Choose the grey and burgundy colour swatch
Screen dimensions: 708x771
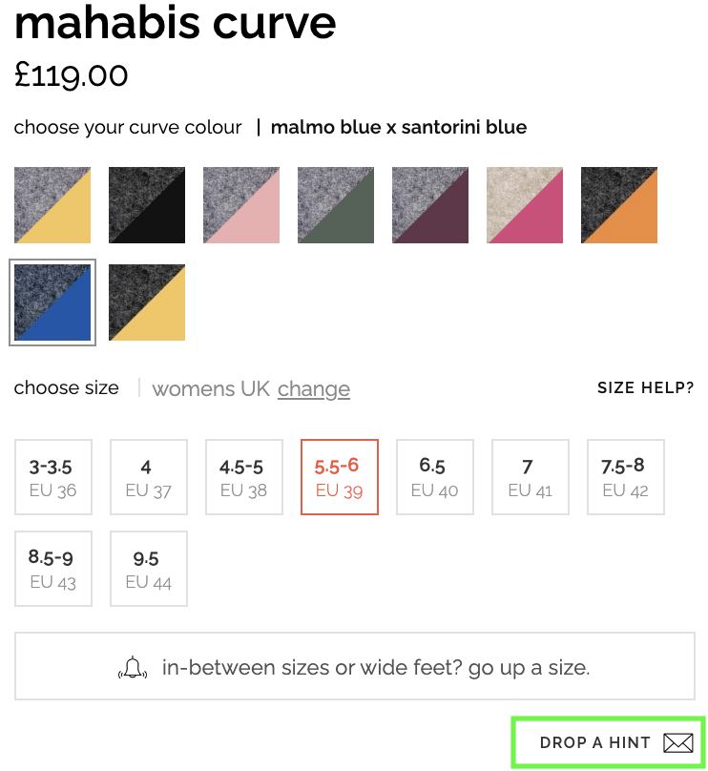pos(430,205)
